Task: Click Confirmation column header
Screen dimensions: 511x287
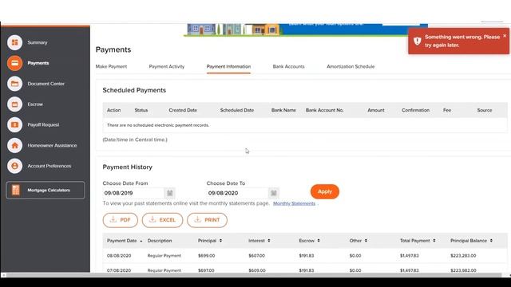Action: pos(415,110)
